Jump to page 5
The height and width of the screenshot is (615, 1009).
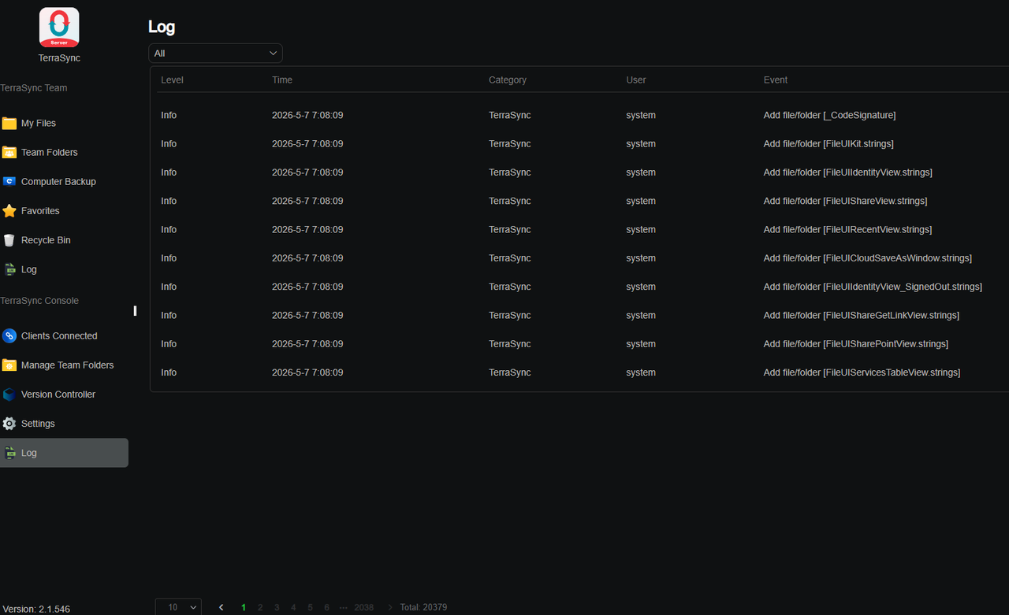click(310, 607)
